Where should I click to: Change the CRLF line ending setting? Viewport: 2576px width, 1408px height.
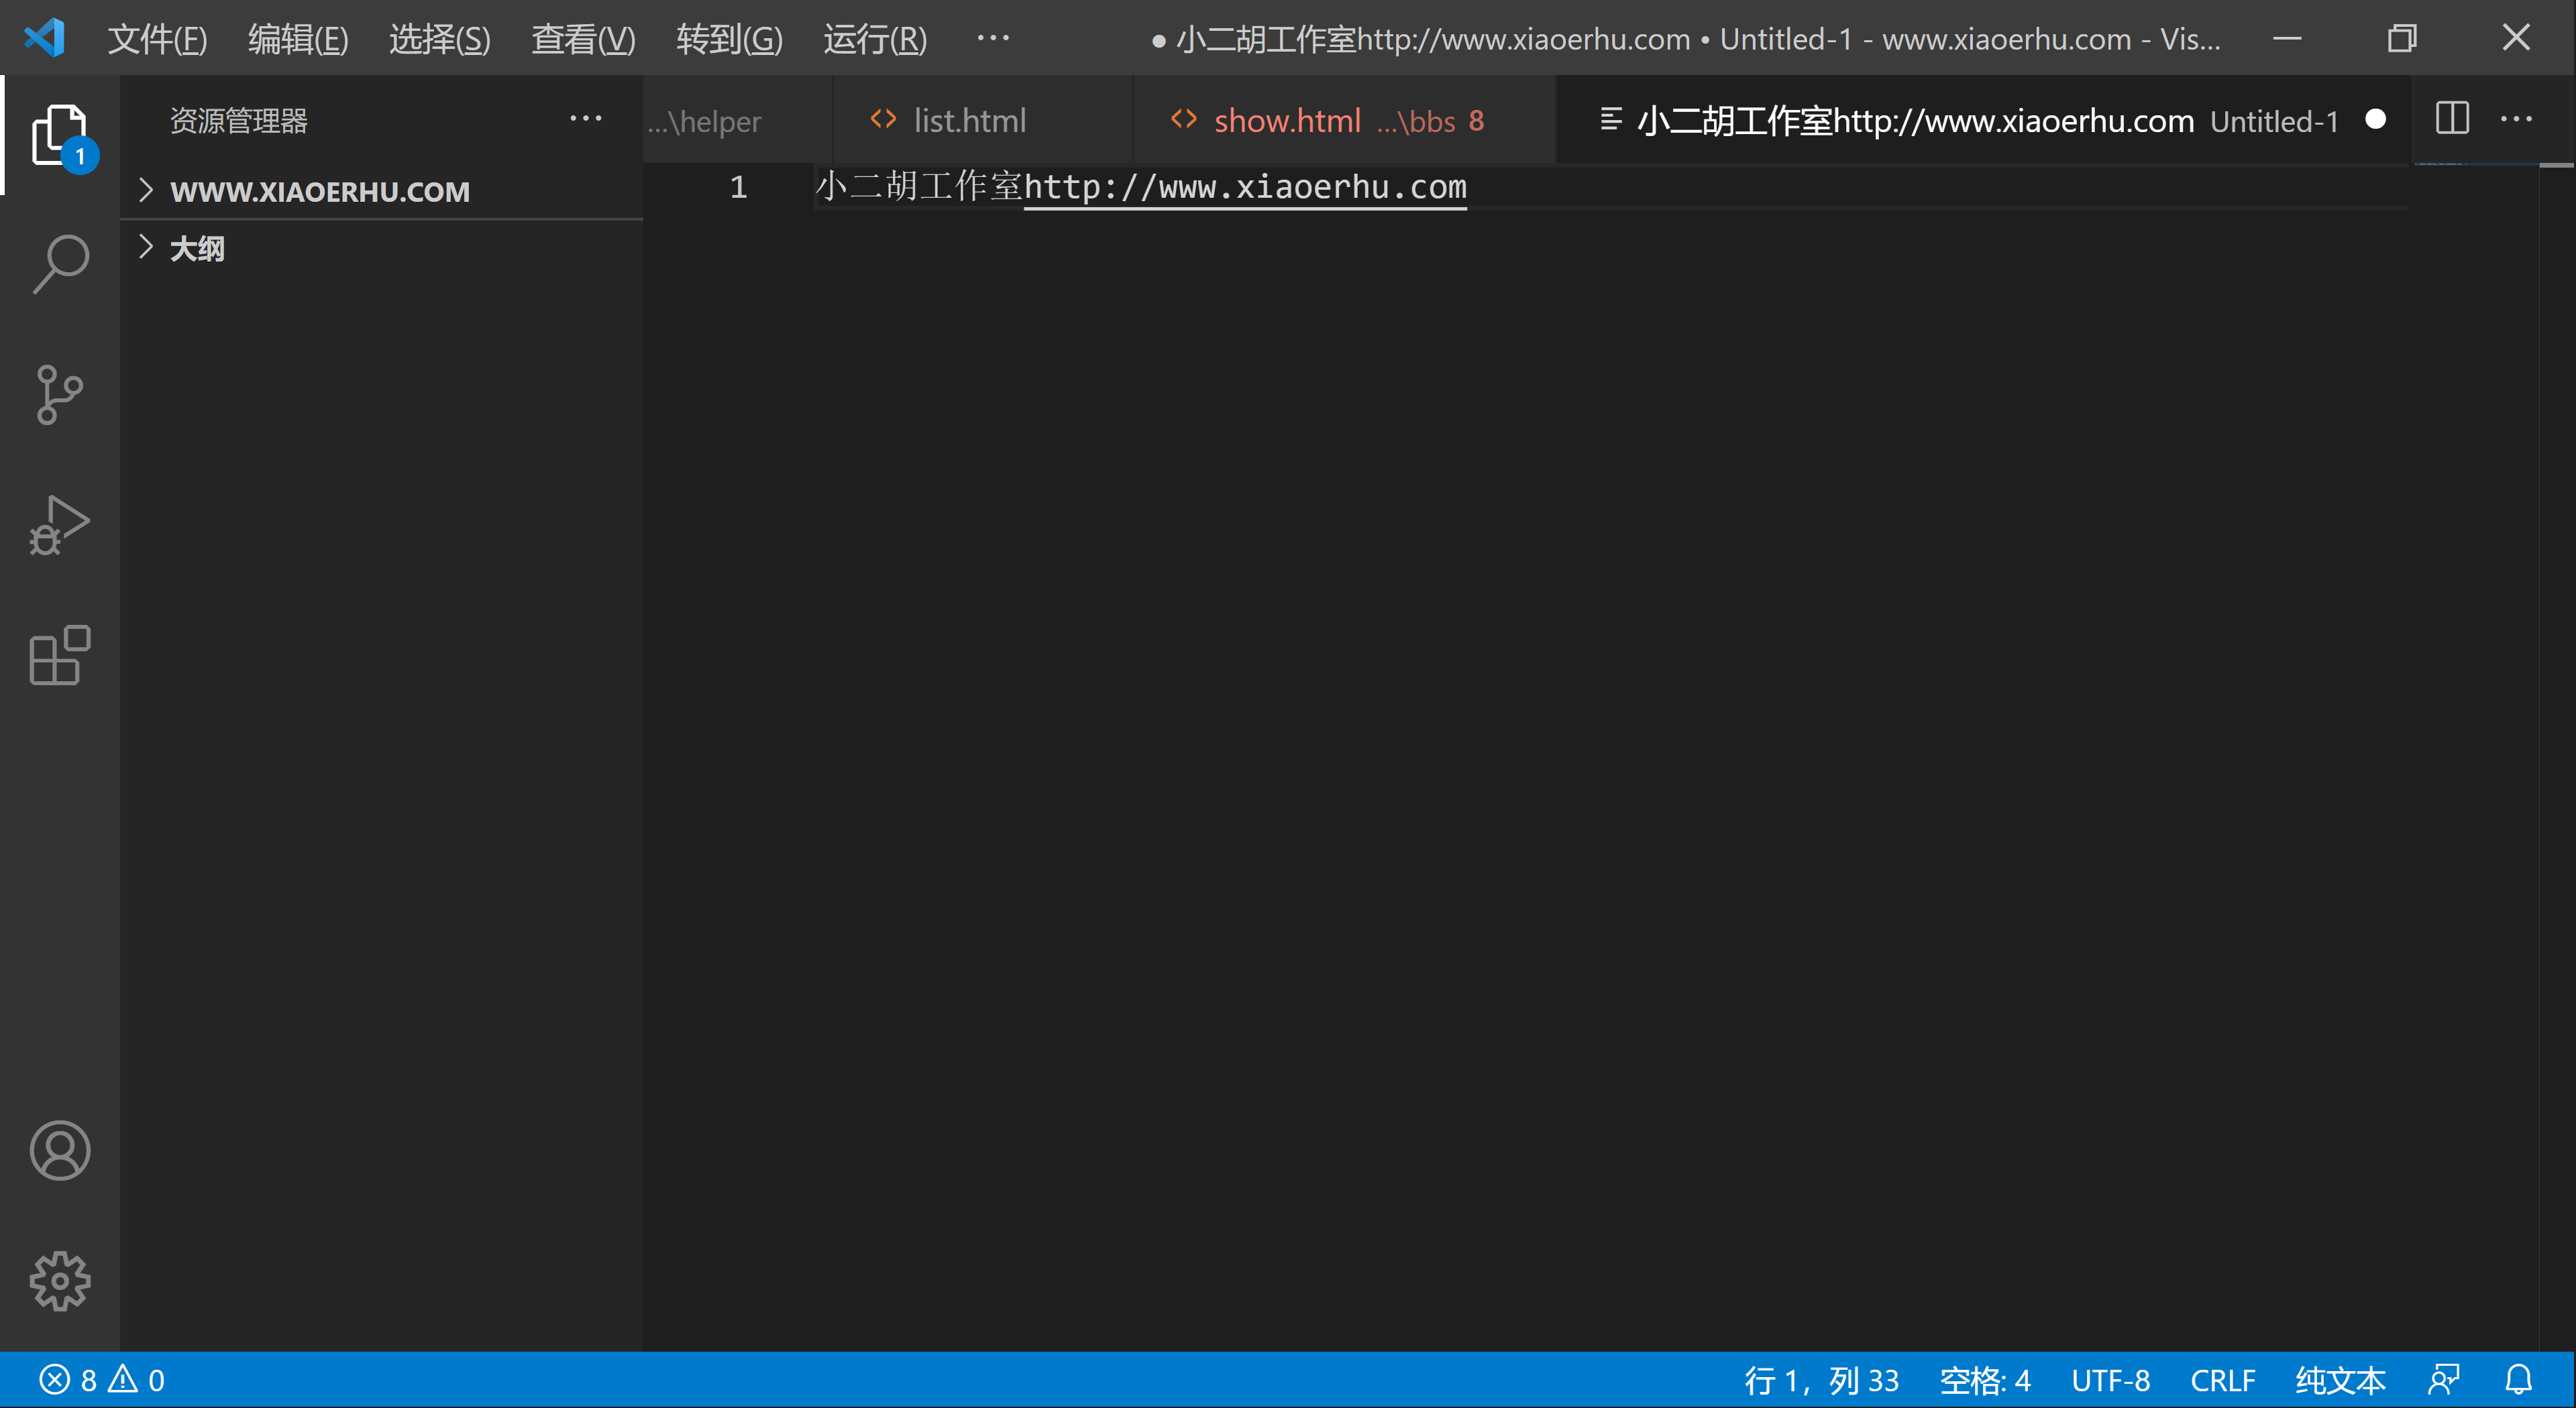coord(2222,1380)
